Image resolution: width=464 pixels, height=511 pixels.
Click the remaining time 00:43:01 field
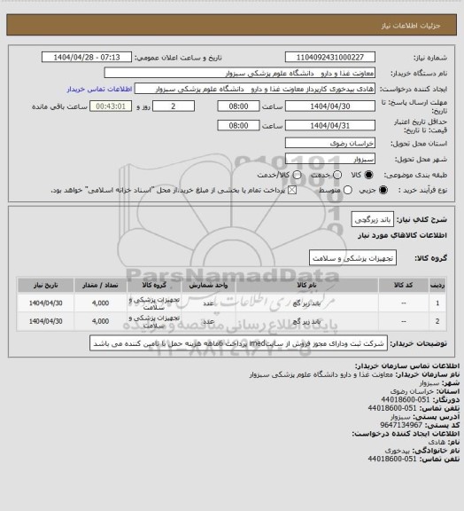[x=111, y=106]
